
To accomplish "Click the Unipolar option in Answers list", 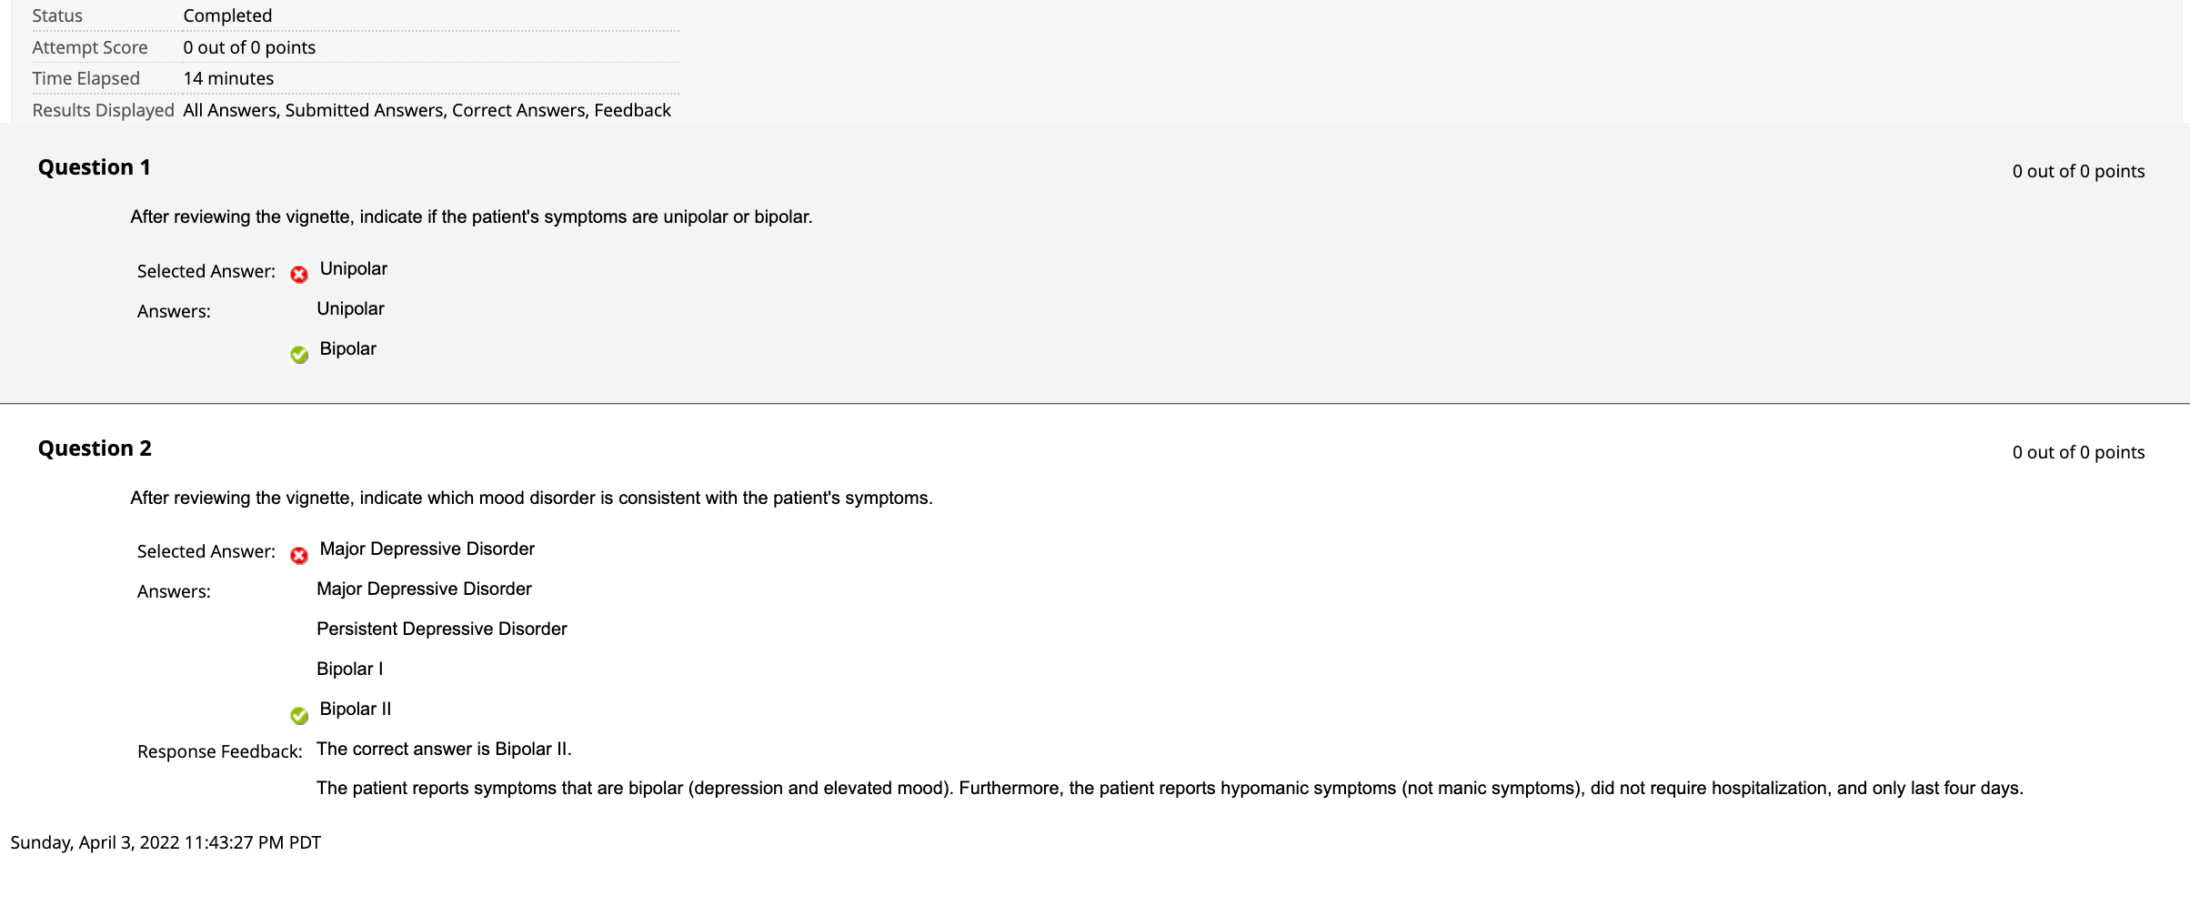I will 350,309.
